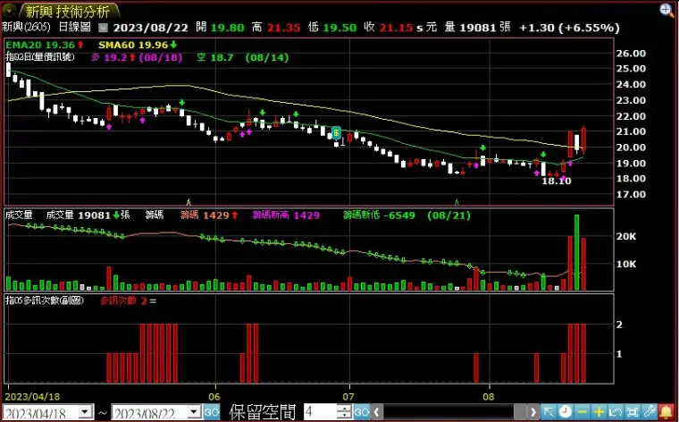Click the 籌碼新高 1429 label
This screenshot has width=679, height=422.
click(x=286, y=215)
